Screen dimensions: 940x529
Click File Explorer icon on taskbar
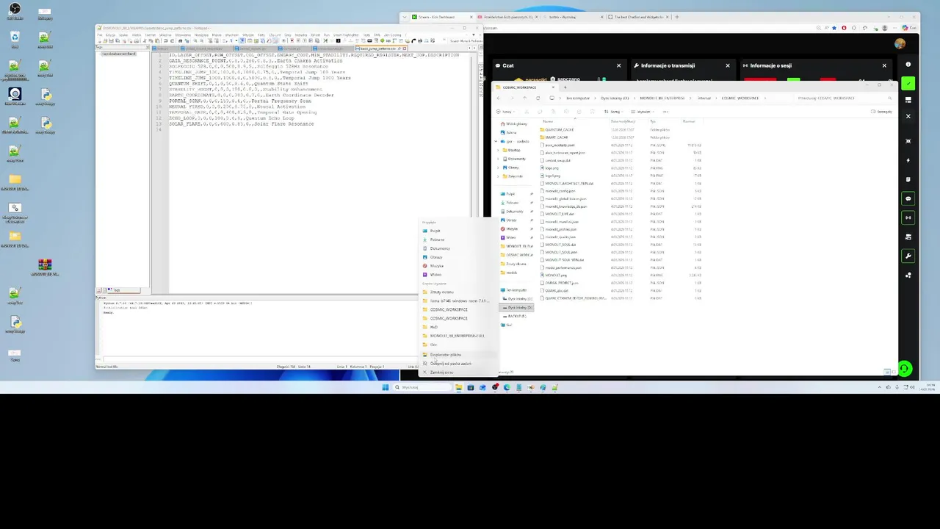458,387
